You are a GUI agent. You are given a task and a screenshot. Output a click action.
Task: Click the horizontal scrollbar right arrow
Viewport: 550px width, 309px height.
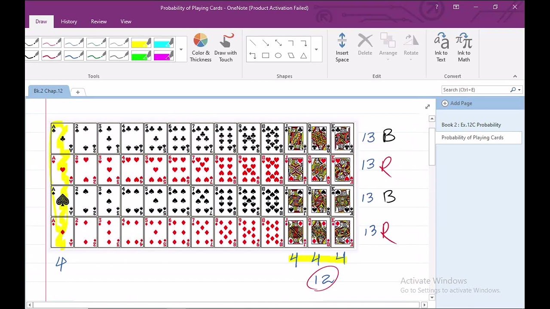click(x=425, y=305)
